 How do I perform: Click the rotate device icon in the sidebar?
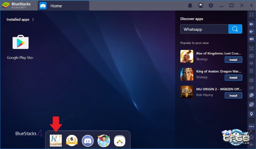252,71
